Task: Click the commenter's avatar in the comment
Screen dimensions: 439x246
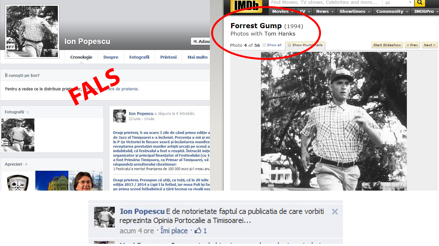Action: click(x=104, y=217)
